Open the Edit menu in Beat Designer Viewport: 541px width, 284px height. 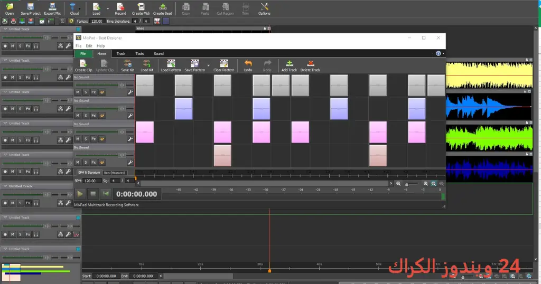89,46
